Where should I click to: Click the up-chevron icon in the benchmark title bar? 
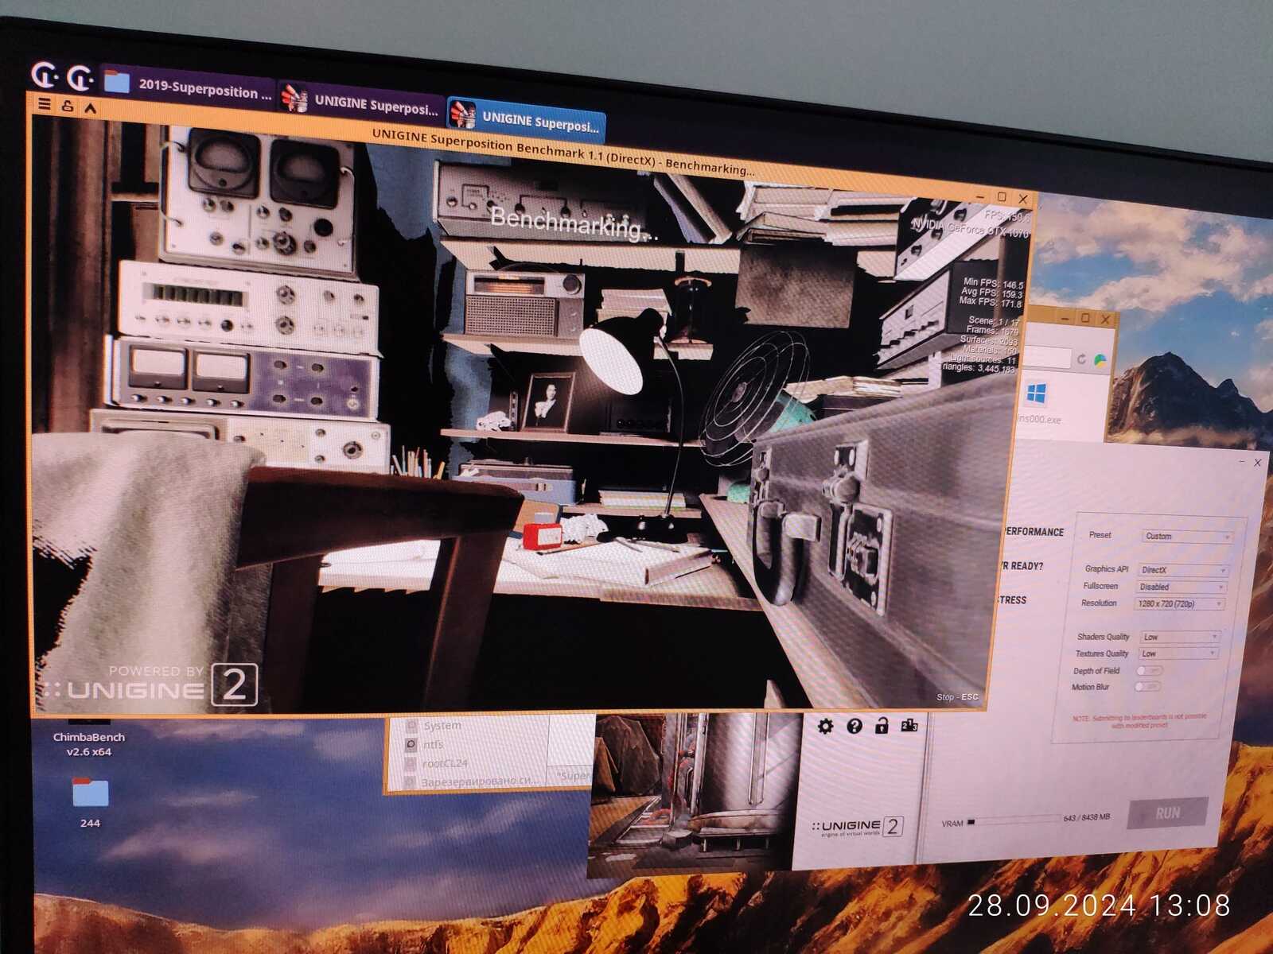pyautogui.click(x=91, y=107)
